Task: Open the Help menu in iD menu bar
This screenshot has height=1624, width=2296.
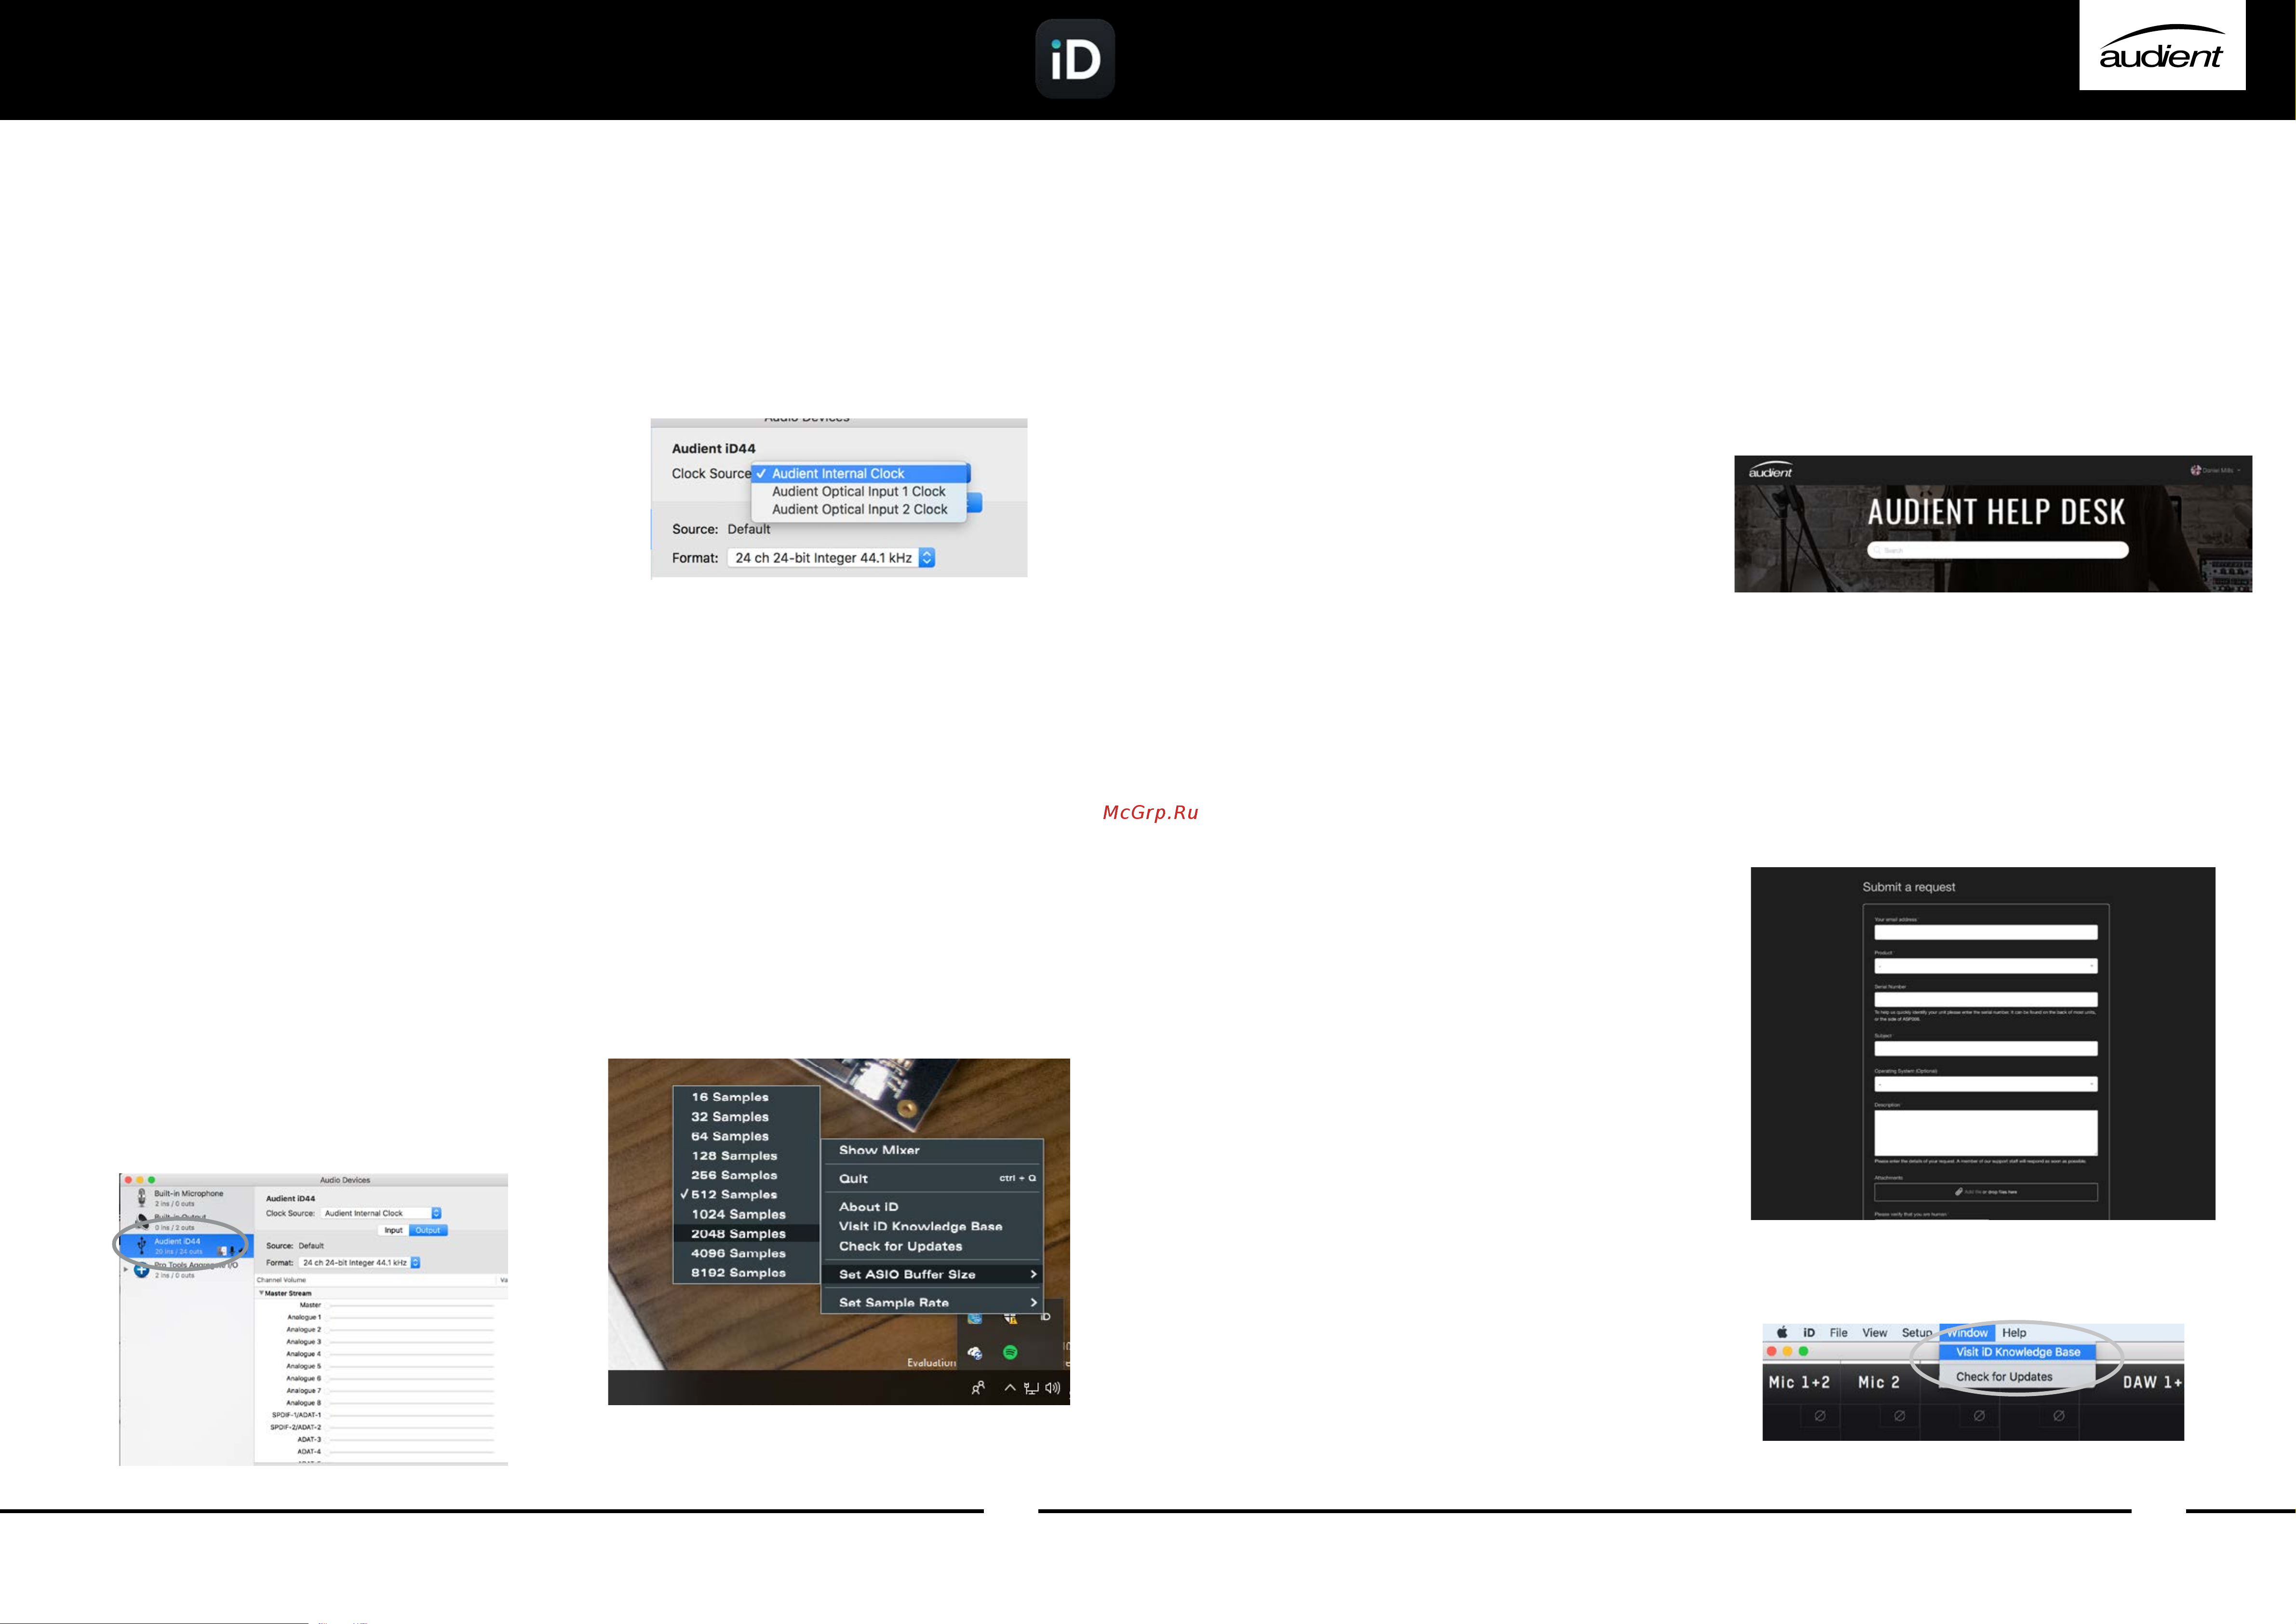Action: click(x=2014, y=1332)
